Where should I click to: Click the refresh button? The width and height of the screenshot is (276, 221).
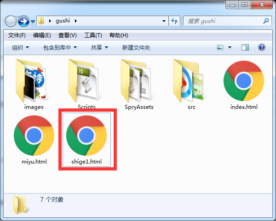pos(174,21)
